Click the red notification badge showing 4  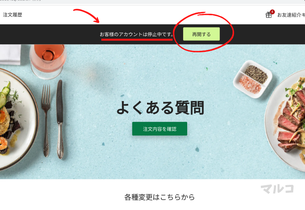[x=272, y=12]
